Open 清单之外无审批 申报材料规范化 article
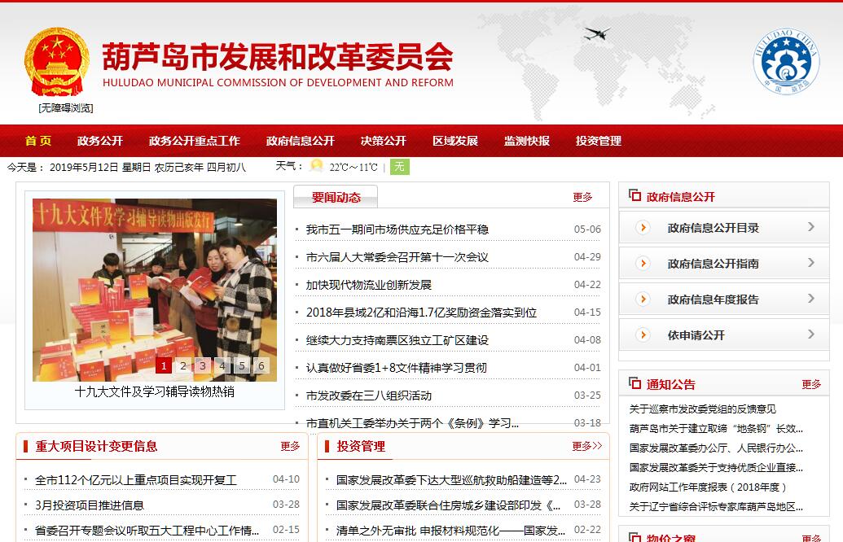Screen dimensions: 843x542 (450, 531)
